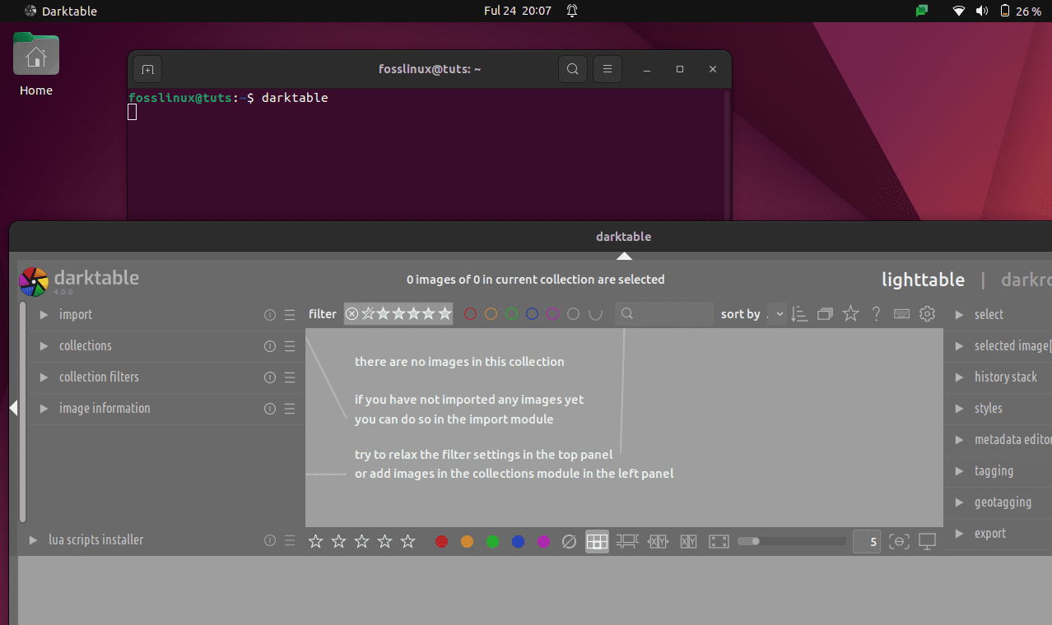Expand the import module
The width and height of the screenshot is (1052, 625).
coord(76,314)
